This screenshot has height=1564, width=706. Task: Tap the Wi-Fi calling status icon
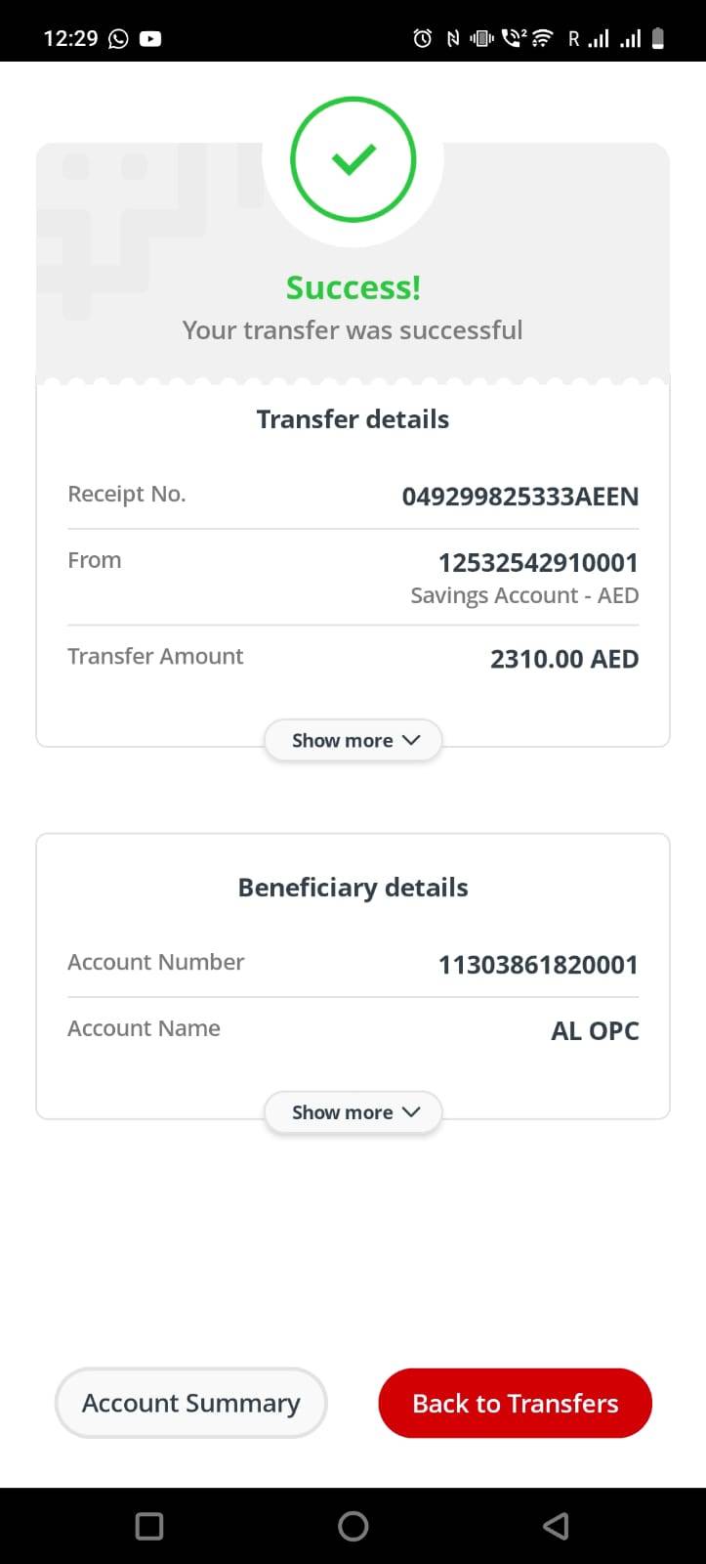coord(512,39)
